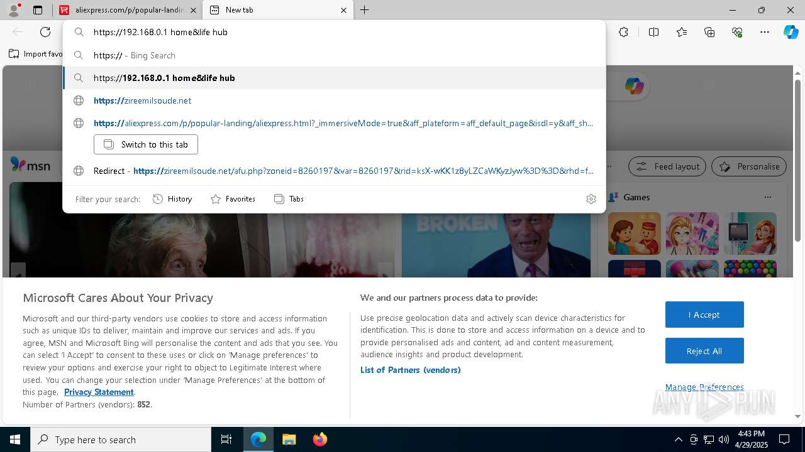805x452 pixels.
Task: Click the browser profile avatar icon
Action: click(14, 10)
